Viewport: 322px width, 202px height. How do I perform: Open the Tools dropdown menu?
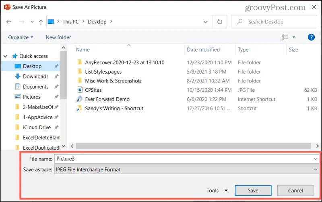tap(217, 190)
